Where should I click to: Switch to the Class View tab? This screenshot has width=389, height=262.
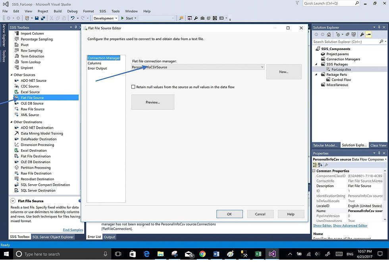tap(378, 145)
